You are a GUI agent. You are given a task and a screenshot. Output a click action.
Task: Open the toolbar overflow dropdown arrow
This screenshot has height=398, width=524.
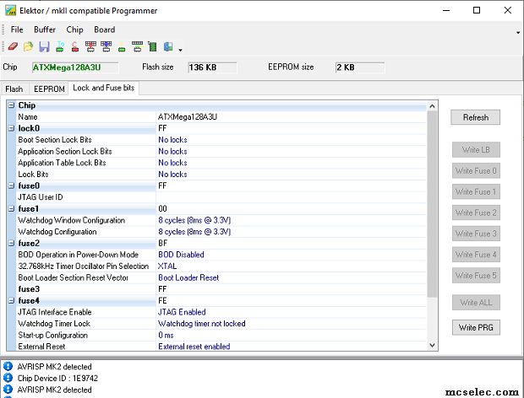pyautogui.click(x=181, y=50)
